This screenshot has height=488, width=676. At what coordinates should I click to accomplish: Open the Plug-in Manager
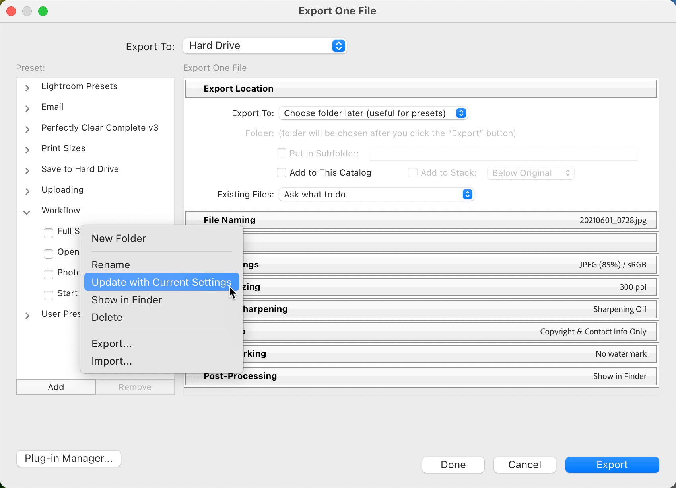(69, 459)
